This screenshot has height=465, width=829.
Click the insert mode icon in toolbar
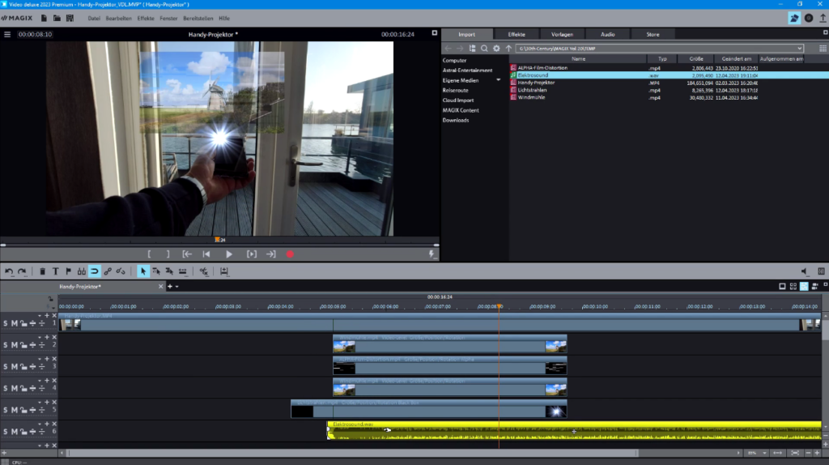pyautogui.click(x=224, y=271)
